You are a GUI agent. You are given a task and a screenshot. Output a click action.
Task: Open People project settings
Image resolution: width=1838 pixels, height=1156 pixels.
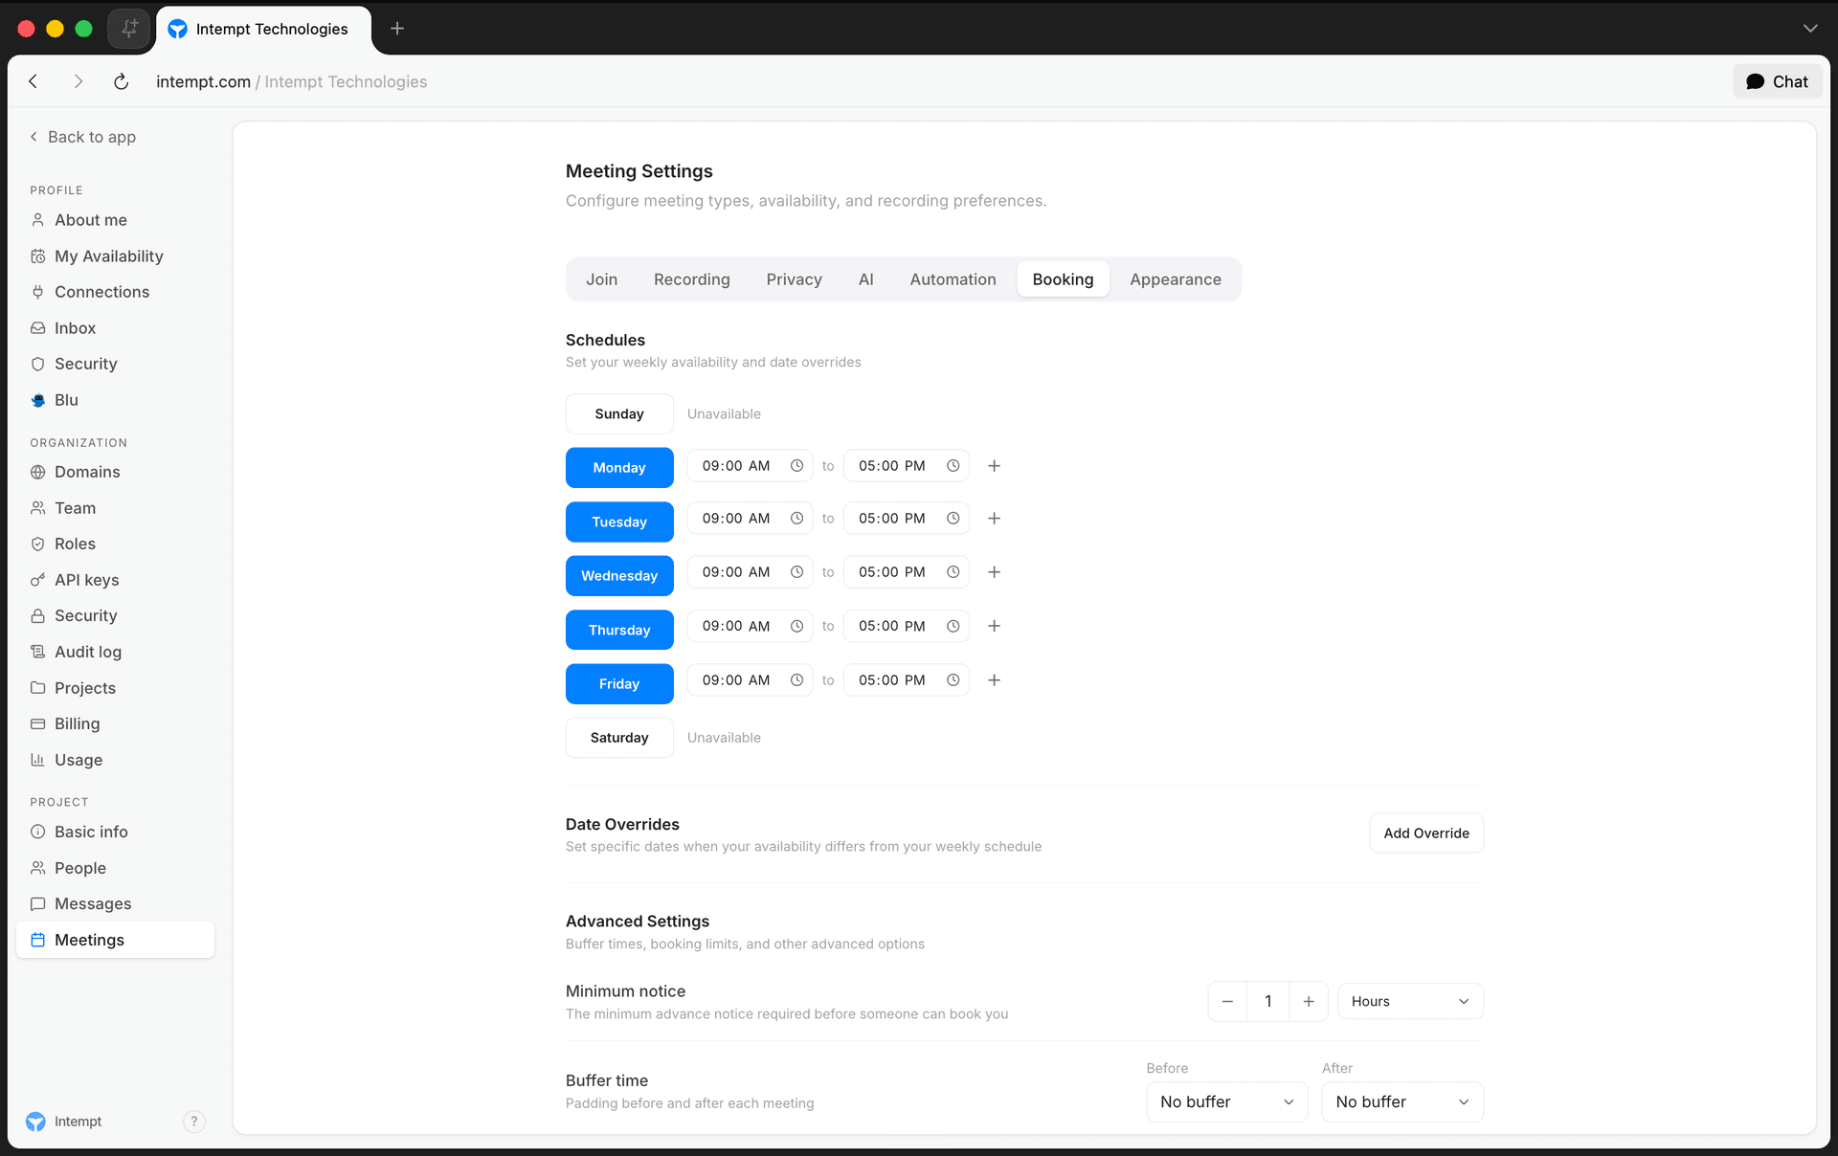[x=115, y=868]
